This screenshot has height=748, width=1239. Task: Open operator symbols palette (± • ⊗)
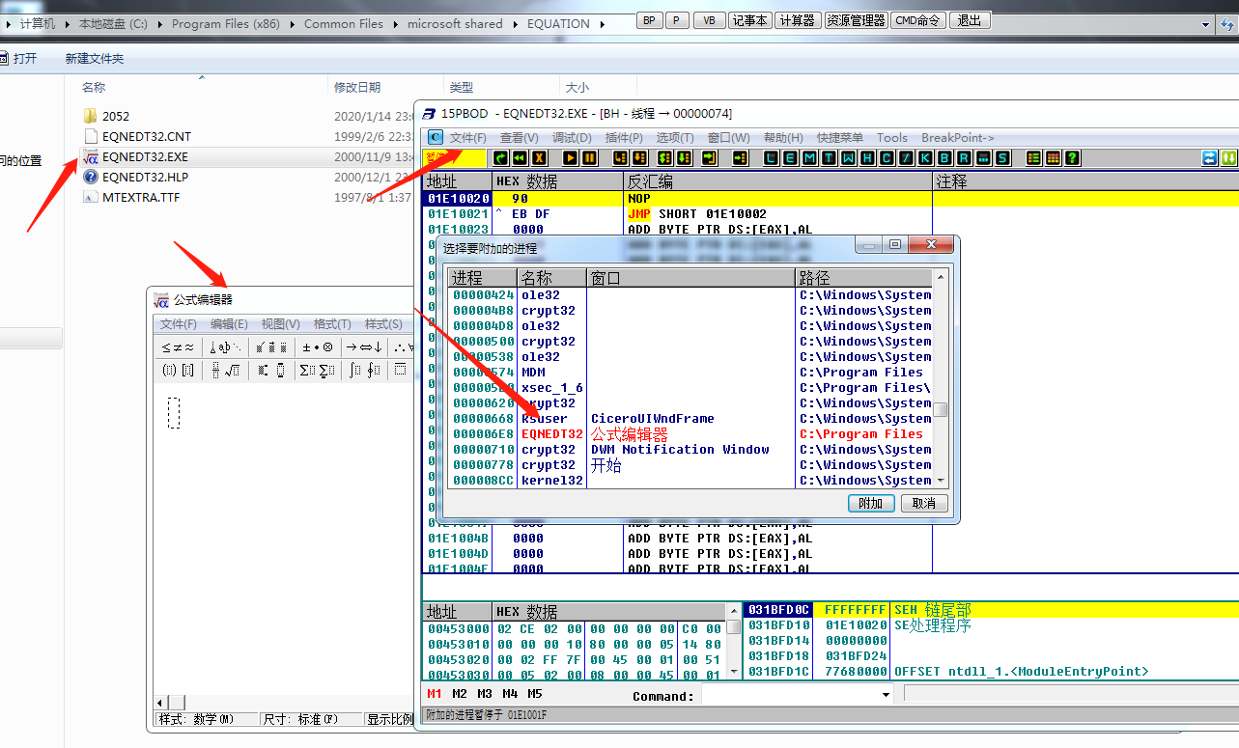318,347
